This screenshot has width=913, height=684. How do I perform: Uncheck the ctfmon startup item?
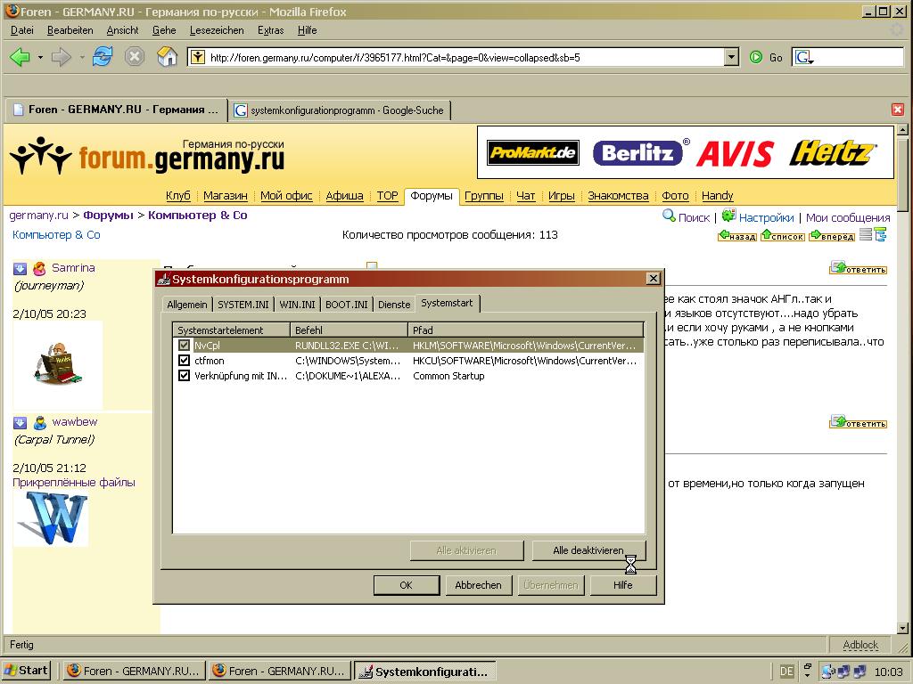[x=185, y=361]
